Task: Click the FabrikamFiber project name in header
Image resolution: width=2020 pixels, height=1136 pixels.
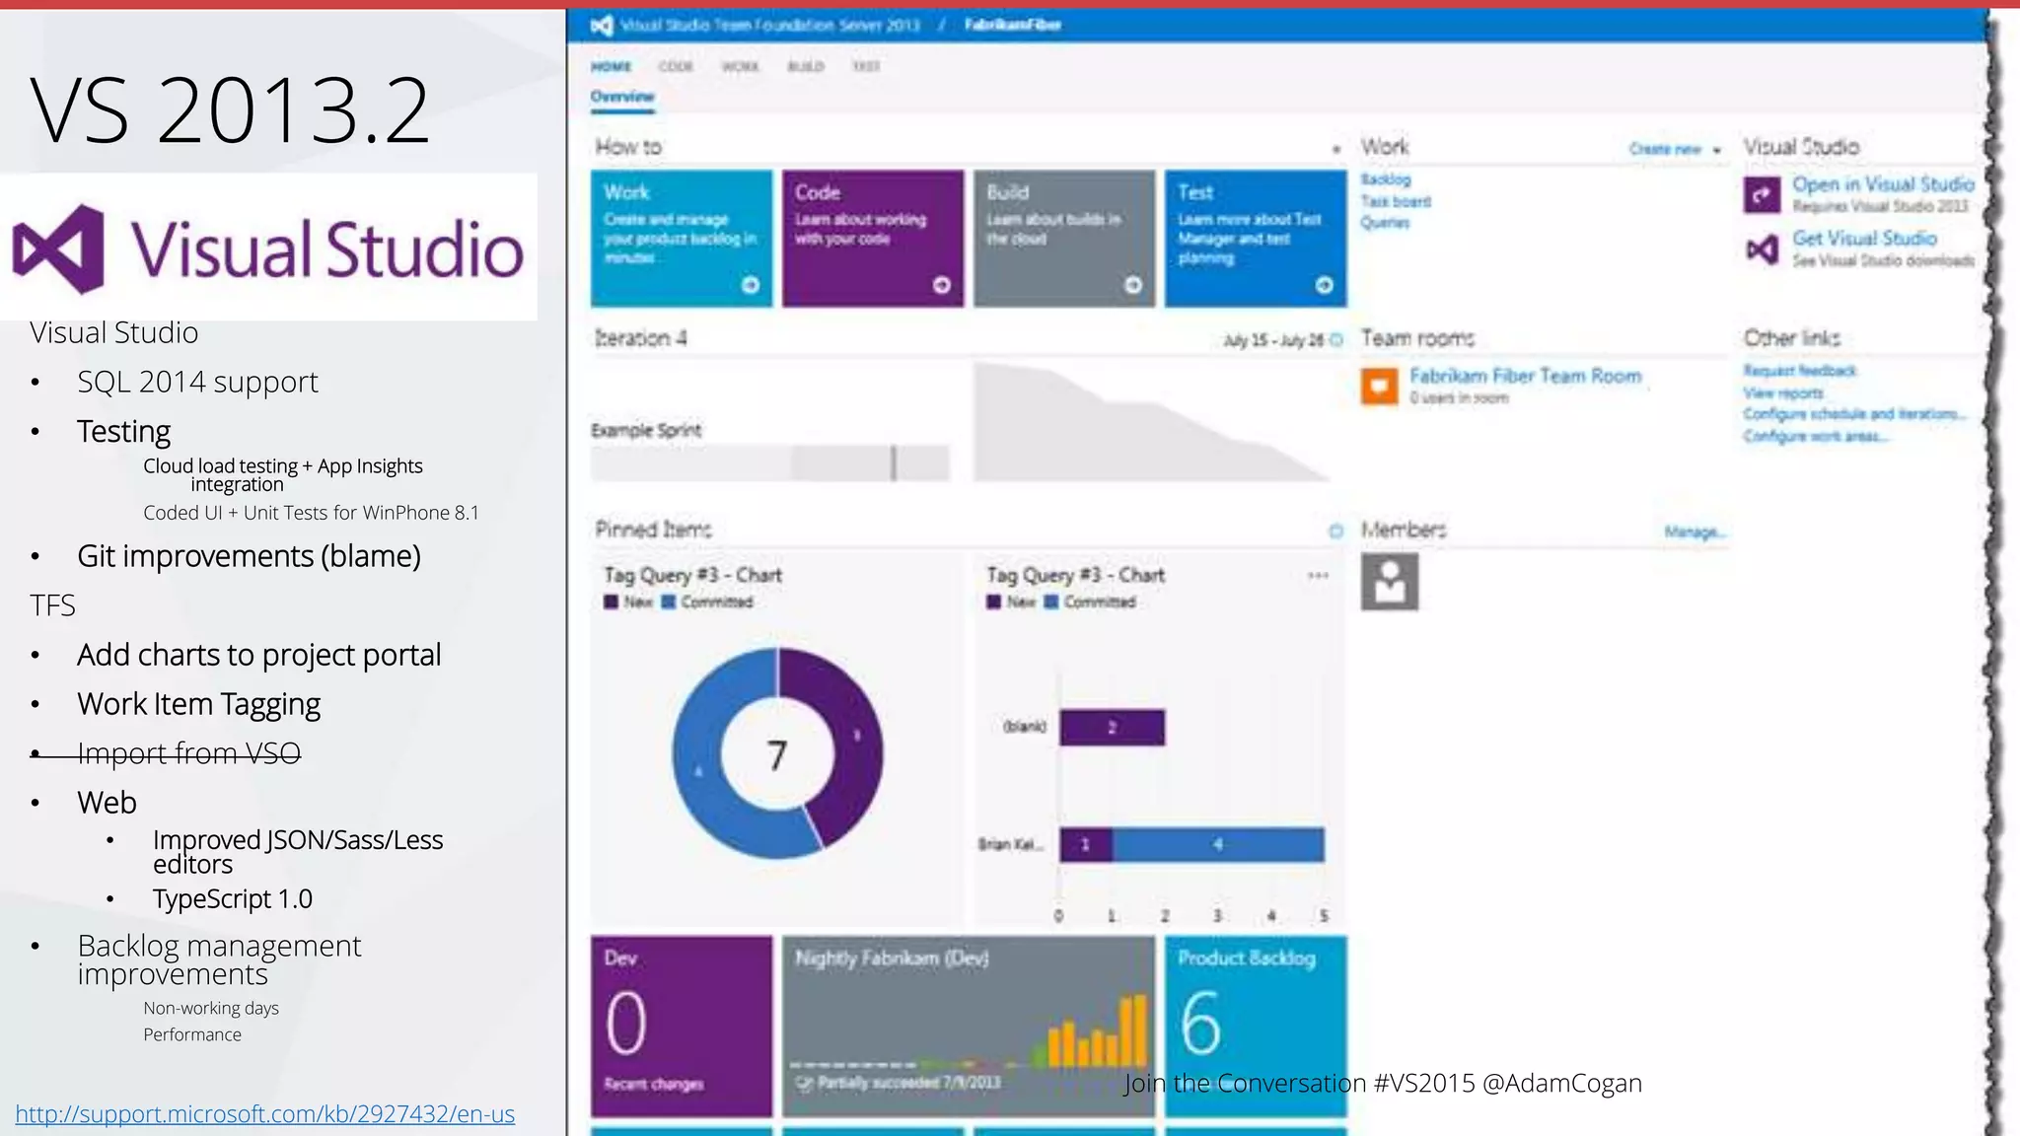Action: pos(1013,25)
